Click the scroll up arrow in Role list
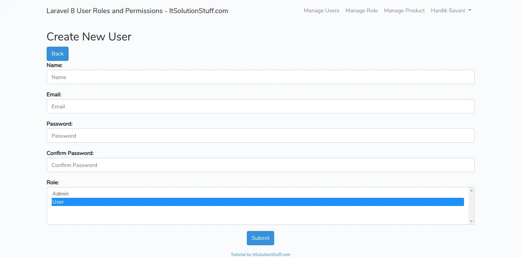521x258 pixels. click(471, 191)
